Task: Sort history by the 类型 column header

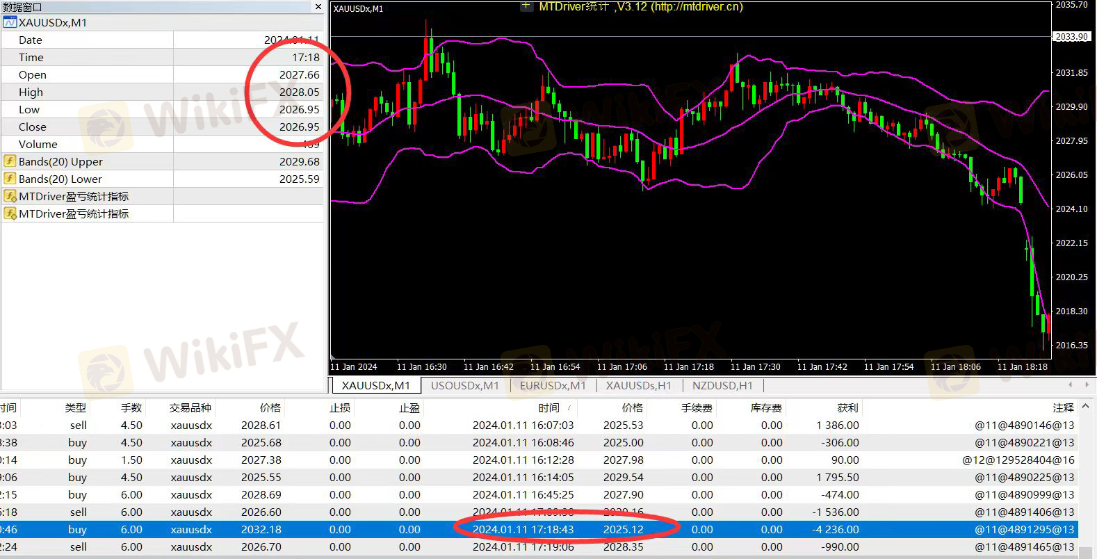Action: [x=76, y=408]
